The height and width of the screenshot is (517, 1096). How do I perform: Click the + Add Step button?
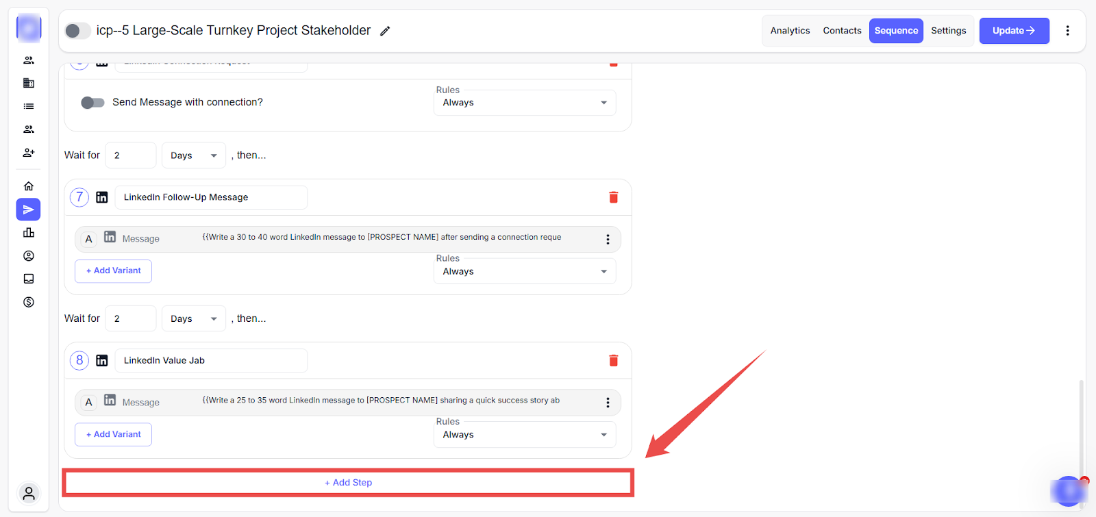[348, 483]
